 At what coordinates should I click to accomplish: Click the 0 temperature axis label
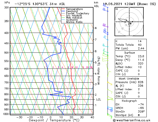pyautogui.click(x=50, y=117)
